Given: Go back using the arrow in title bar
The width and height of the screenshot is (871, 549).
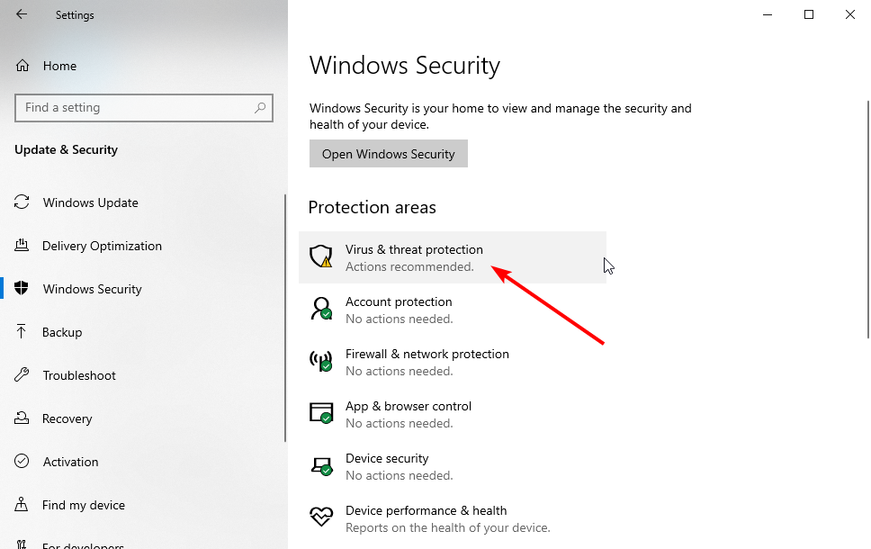Looking at the screenshot, I should (22, 14).
